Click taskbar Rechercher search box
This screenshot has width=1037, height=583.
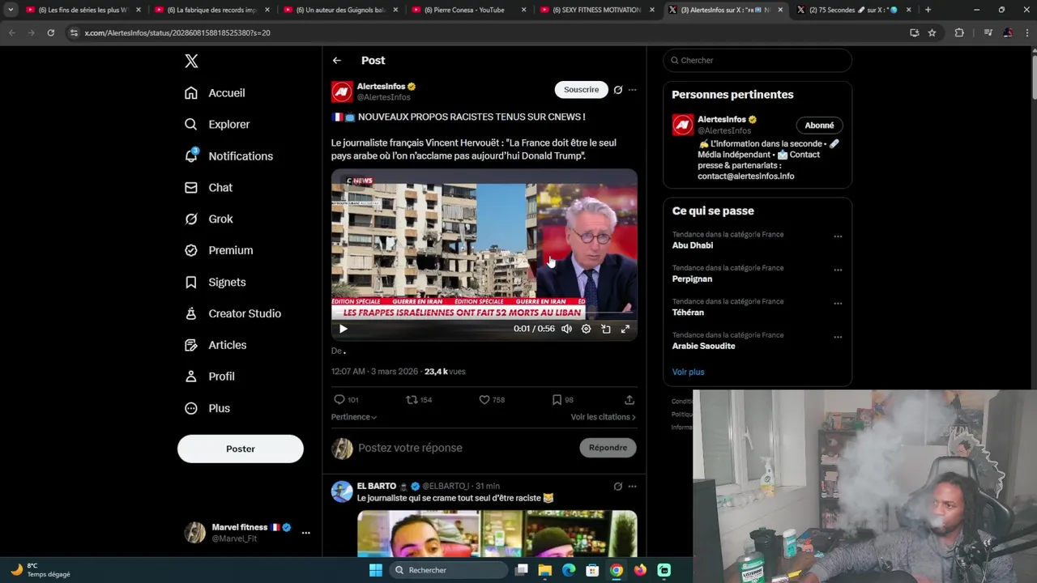[x=448, y=570]
